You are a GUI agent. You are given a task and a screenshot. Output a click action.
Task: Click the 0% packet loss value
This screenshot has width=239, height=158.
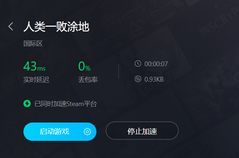tap(84, 66)
